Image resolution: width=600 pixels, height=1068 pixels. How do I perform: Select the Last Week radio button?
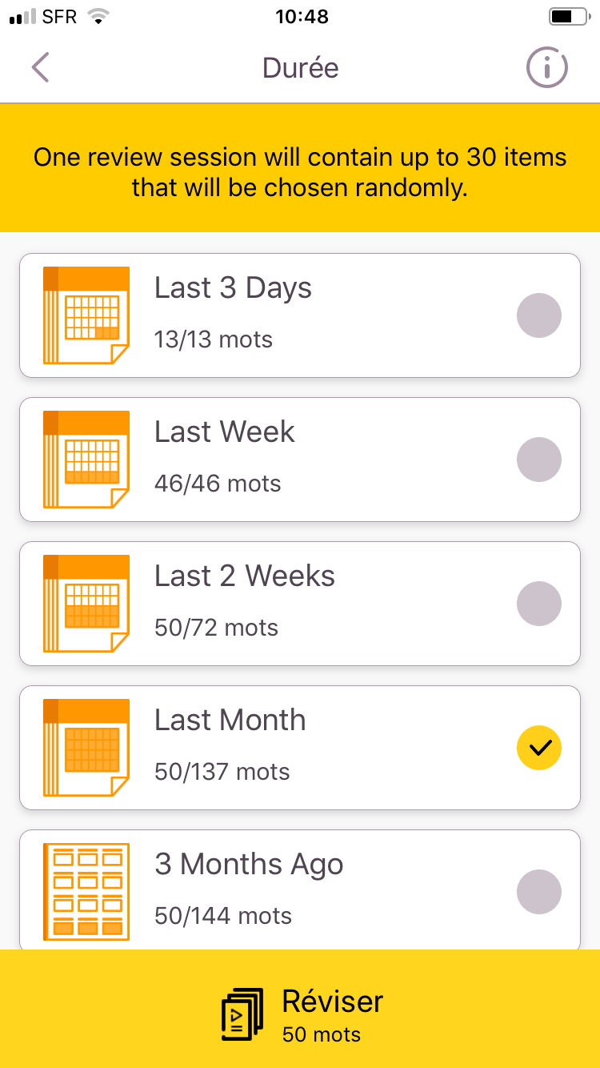[539, 460]
